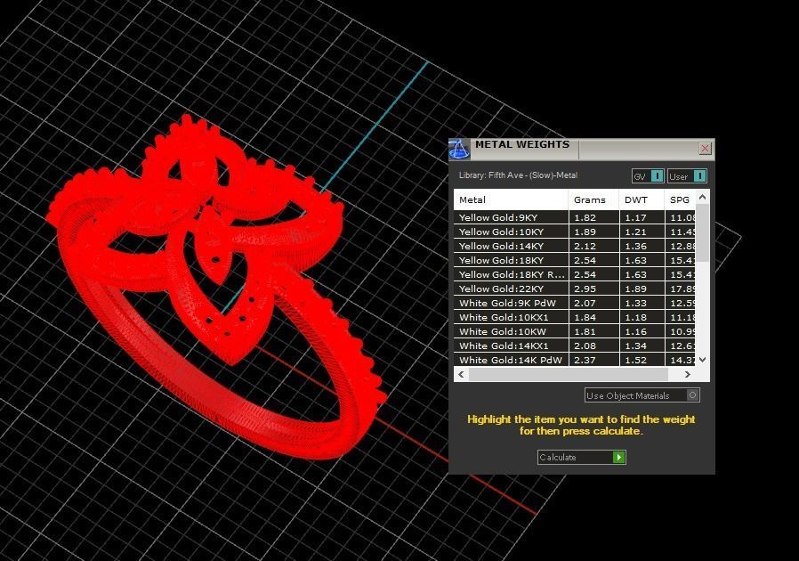The width and height of the screenshot is (799, 561).
Task: Click the horizontal scrollbar thumb
Action: point(569,374)
